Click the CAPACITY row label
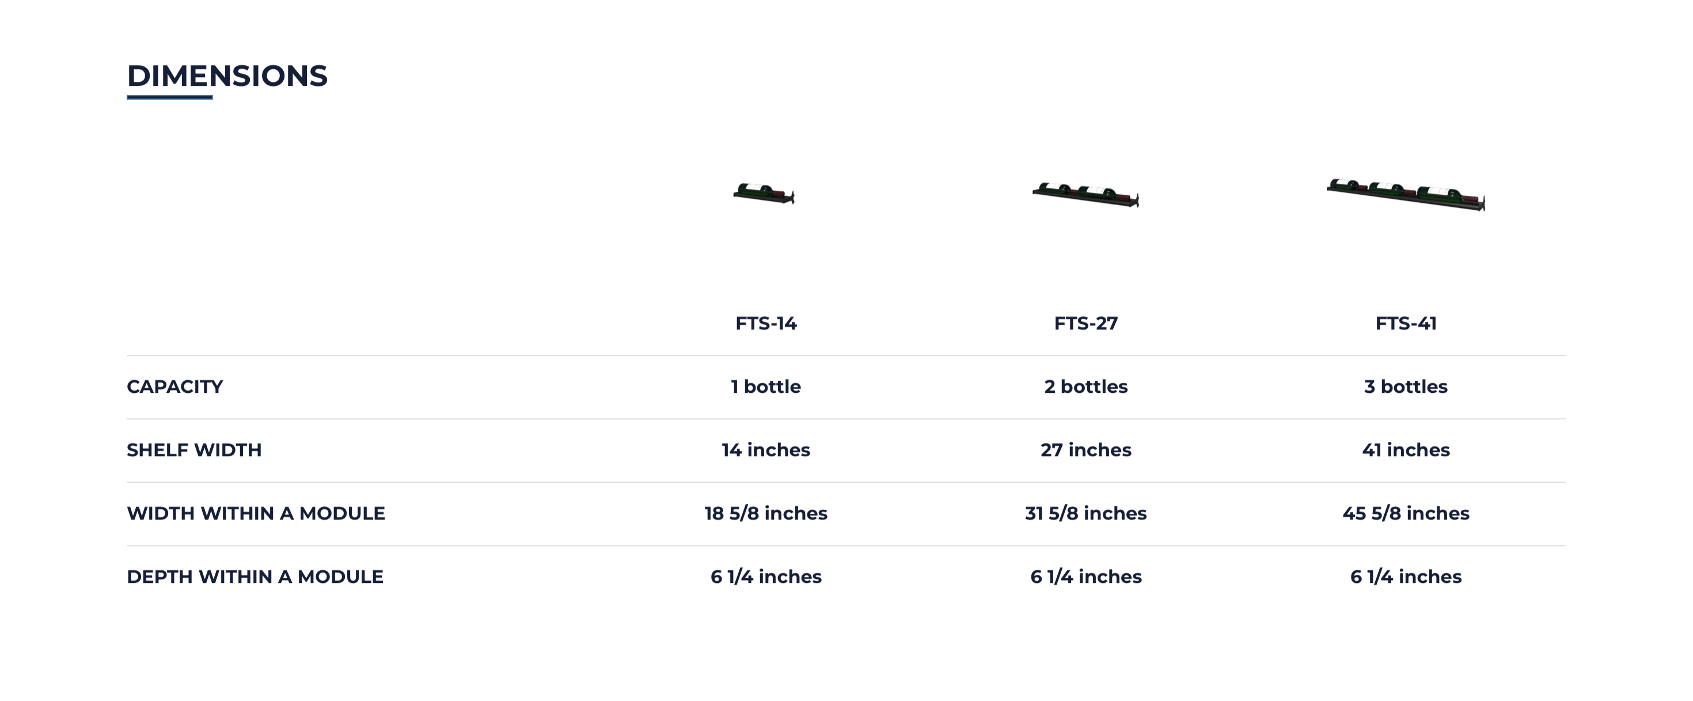This screenshot has width=1693, height=701. tap(175, 387)
